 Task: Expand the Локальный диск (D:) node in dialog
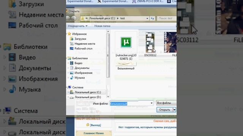tap(68, 97)
